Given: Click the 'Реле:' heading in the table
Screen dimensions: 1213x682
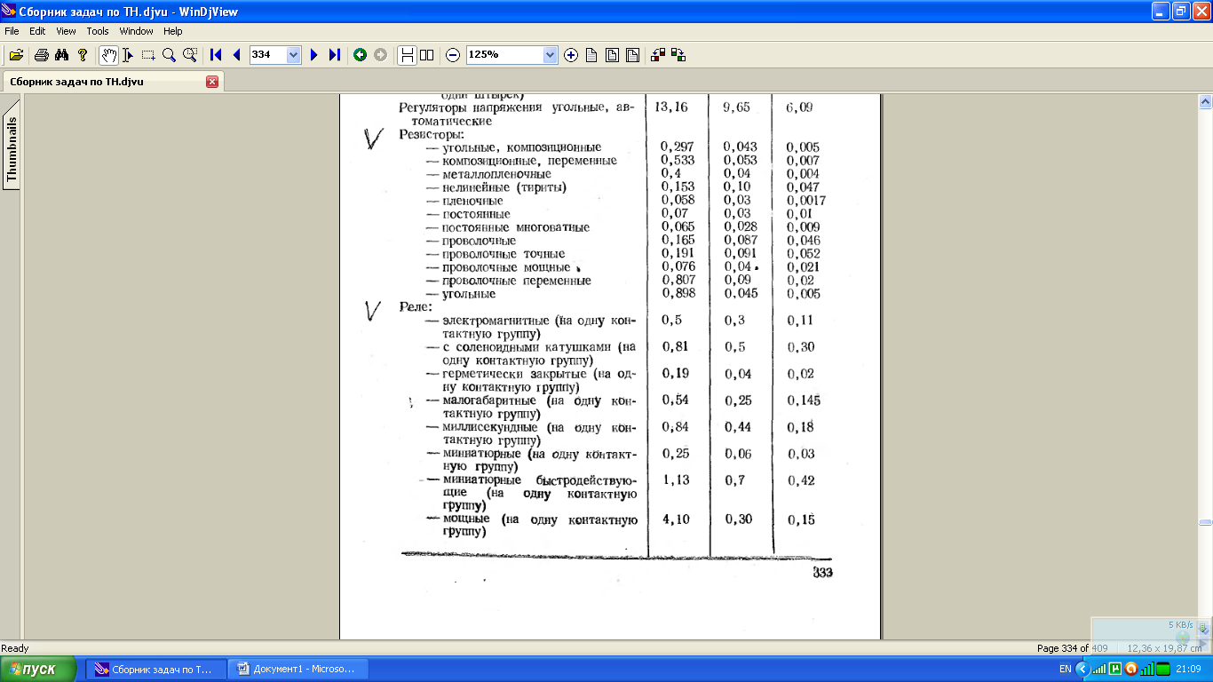Looking at the screenshot, I should point(415,307).
